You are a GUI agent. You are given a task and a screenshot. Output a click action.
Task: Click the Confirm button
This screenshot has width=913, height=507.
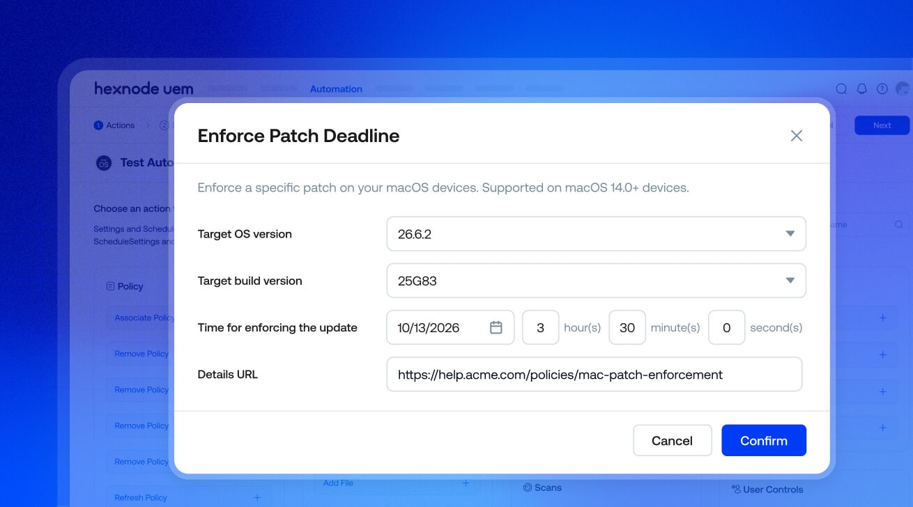pyautogui.click(x=764, y=441)
